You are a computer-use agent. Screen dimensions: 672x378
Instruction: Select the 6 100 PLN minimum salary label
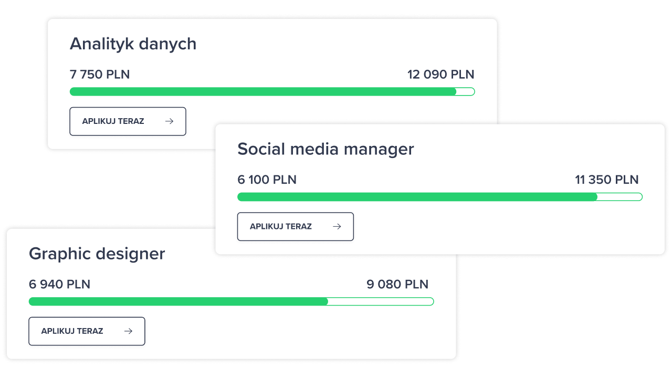point(267,180)
